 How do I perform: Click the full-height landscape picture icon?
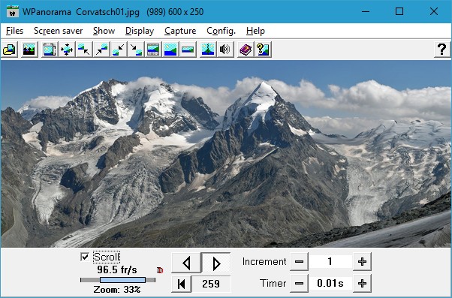coord(170,50)
